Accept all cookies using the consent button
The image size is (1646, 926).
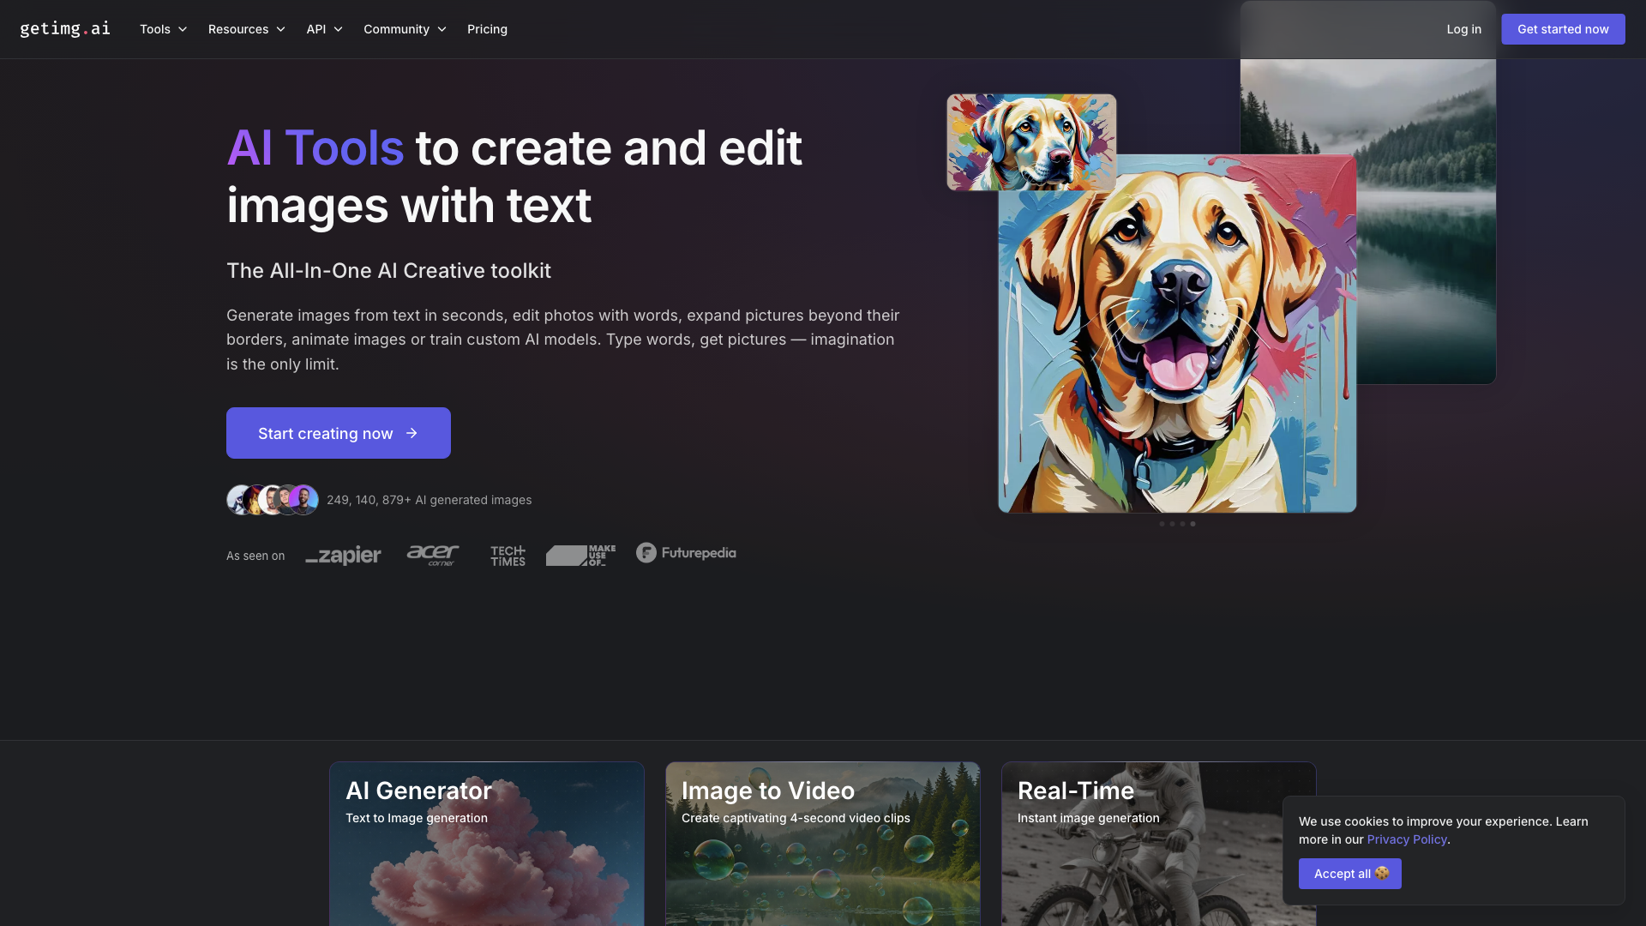coord(1349,873)
